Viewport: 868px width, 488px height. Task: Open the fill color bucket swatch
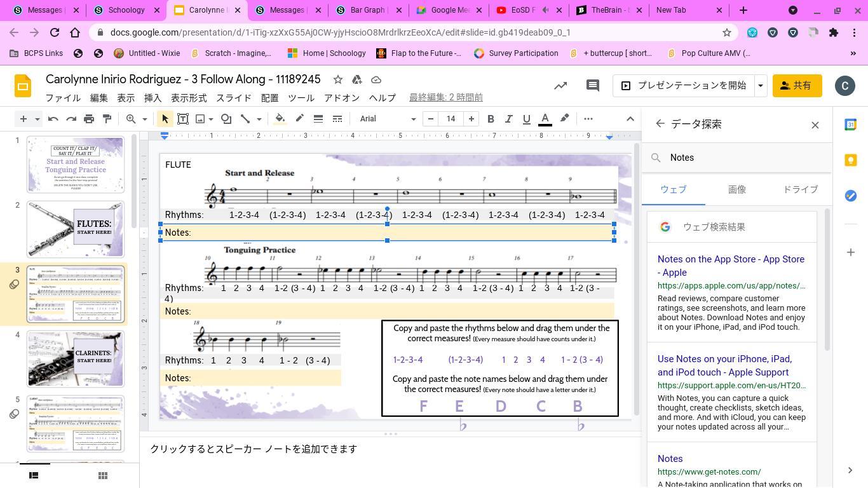(x=280, y=119)
